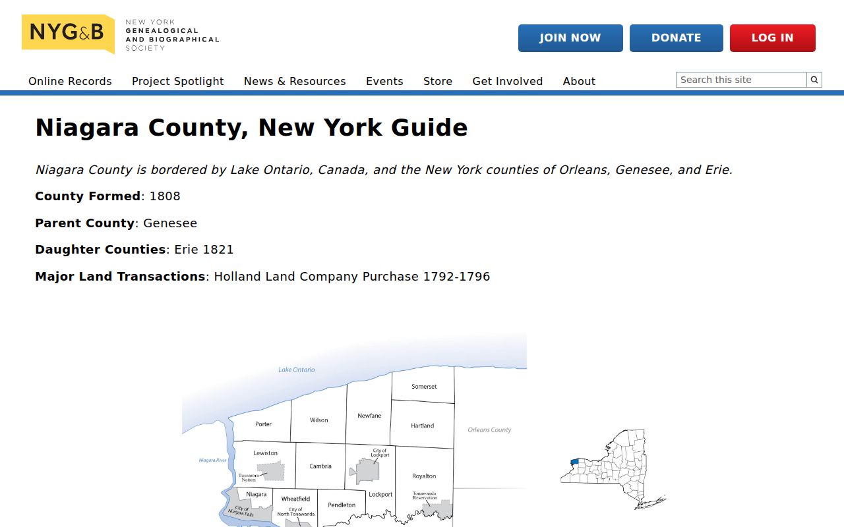Click the Tonawanda Reservation label on map

(425, 495)
